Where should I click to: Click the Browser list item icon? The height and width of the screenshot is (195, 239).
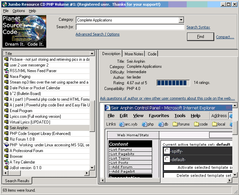(6, 156)
